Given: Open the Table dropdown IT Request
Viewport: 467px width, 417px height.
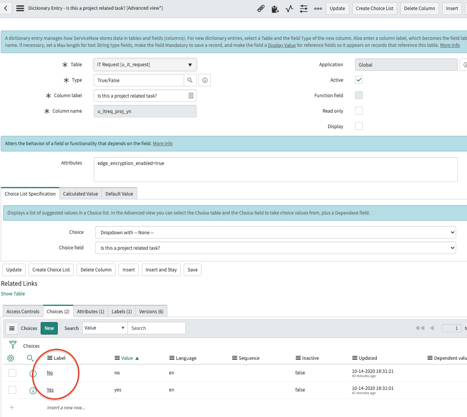Looking at the screenshot, I should coord(145,65).
